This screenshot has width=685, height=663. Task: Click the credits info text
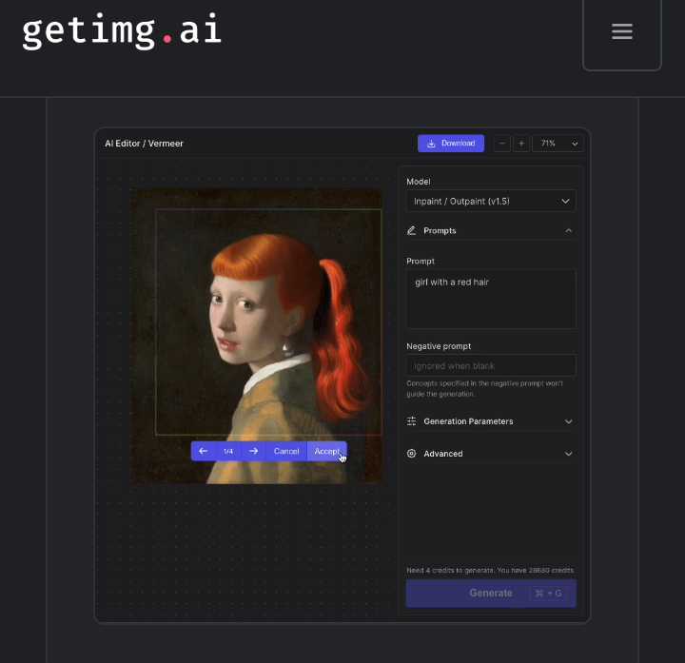[490, 570]
